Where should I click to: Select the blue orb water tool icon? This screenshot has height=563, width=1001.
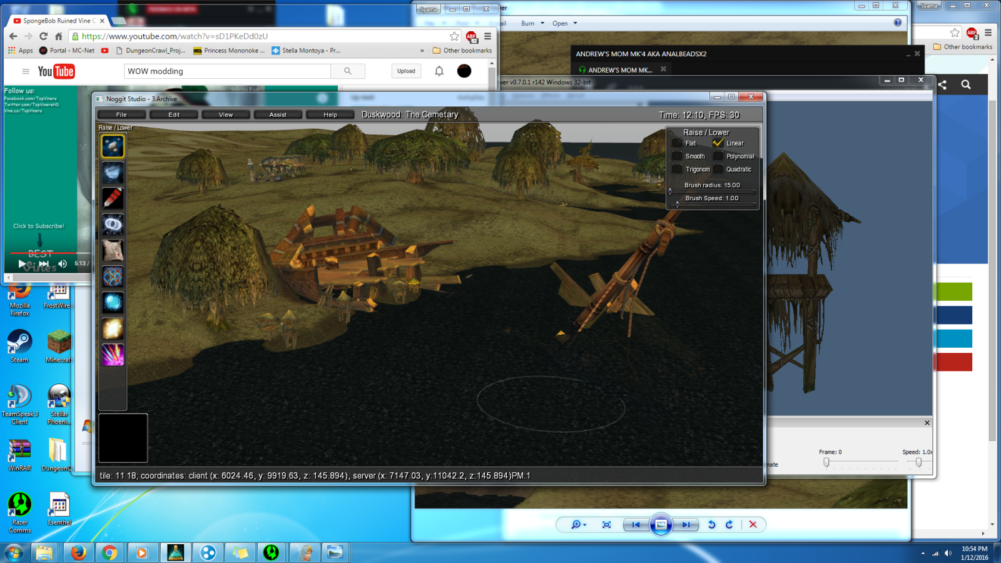[x=113, y=302]
